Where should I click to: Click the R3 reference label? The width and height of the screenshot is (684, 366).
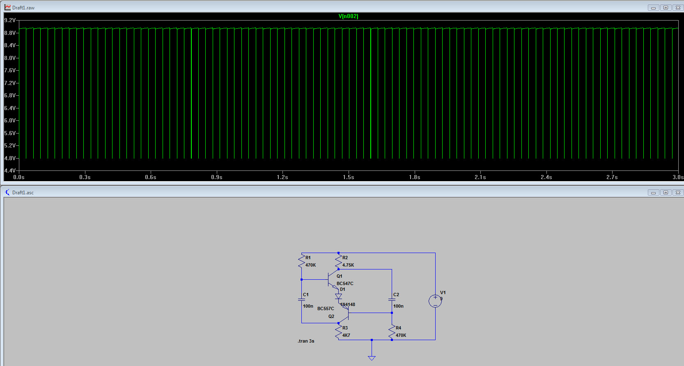pyautogui.click(x=345, y=328)
